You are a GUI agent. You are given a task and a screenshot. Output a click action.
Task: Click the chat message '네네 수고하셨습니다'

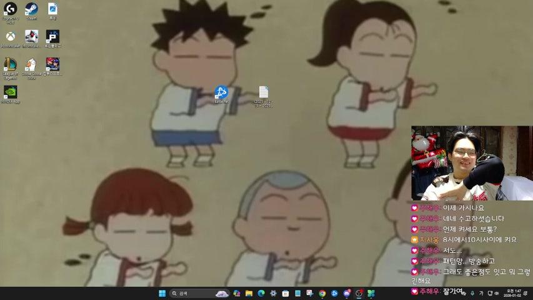pyautogui.click(x=474, y=219)
